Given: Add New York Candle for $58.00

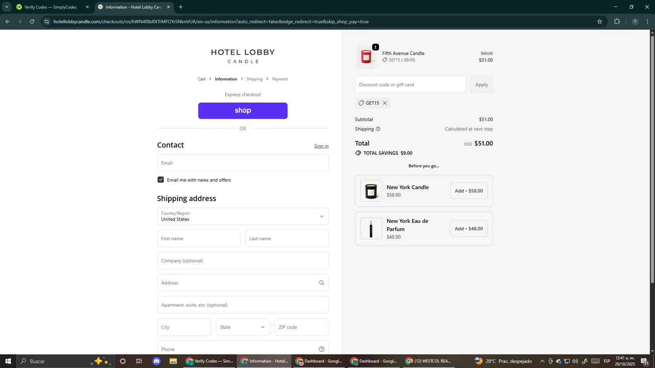Looking at the screenshot, I should tap(469, 191).
